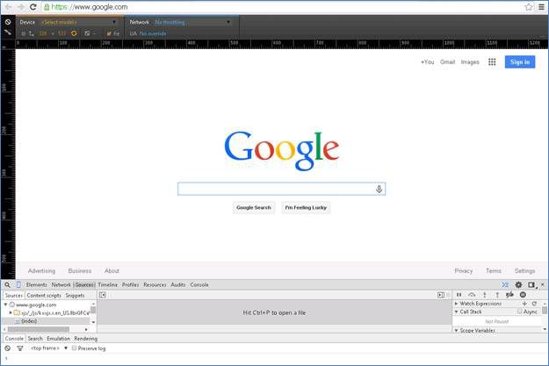
Task: Select the Content scripts tab
Action: (44, 295)
